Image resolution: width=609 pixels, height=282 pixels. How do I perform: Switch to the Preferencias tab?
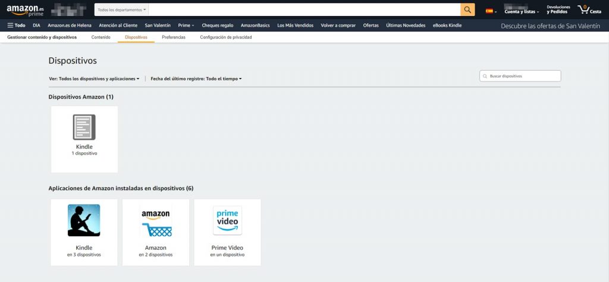coord(174,37)
